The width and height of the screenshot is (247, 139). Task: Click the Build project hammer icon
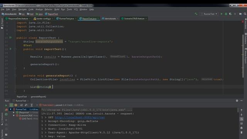click(196, 14)
